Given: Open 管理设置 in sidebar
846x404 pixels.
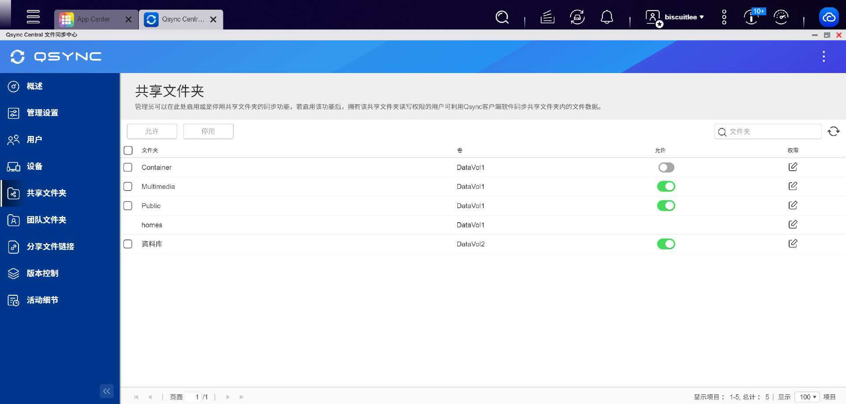Looking at the screenshot, I should coord(60,113).
